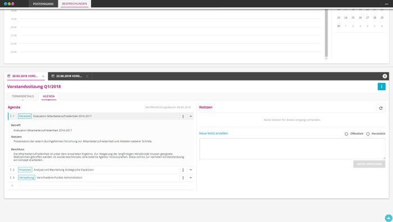This screenshot has height=222, width=393.
Task: Open options menu for agenda item 1
Action: tap(183, 117)
